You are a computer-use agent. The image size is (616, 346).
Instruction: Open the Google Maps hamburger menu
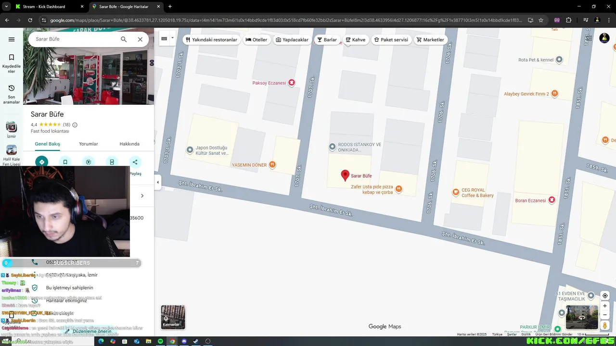[x=12, y=39]
